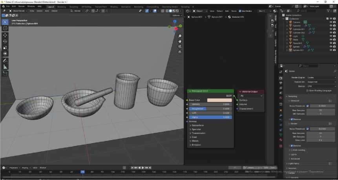Click the viewport zoom magnifier icon

pyautogui.click(x=180, y=36)
